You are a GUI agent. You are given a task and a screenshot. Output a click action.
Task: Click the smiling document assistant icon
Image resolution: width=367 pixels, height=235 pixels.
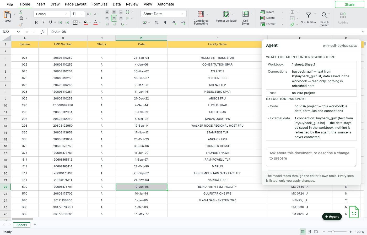pos(354,212)
